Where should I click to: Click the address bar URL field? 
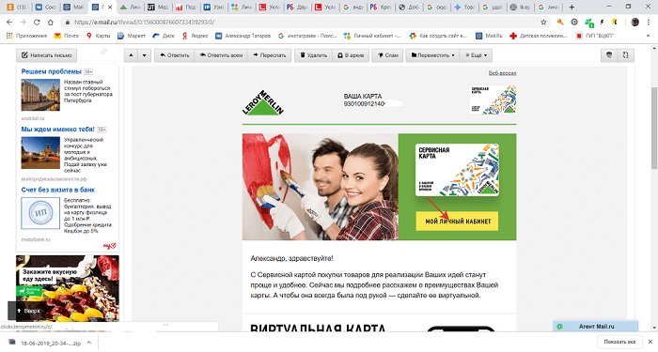tap(306, 22)
